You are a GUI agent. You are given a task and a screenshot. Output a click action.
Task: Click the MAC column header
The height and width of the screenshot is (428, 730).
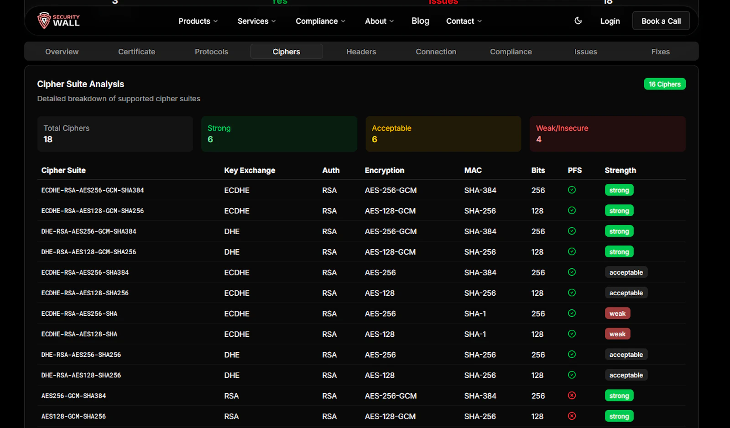click(x=473, y=170)
